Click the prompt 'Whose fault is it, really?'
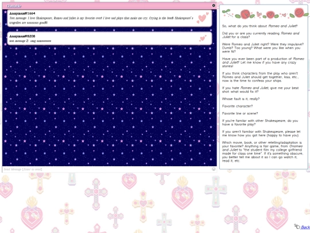The image size is (310, 233). pos(241,99)
